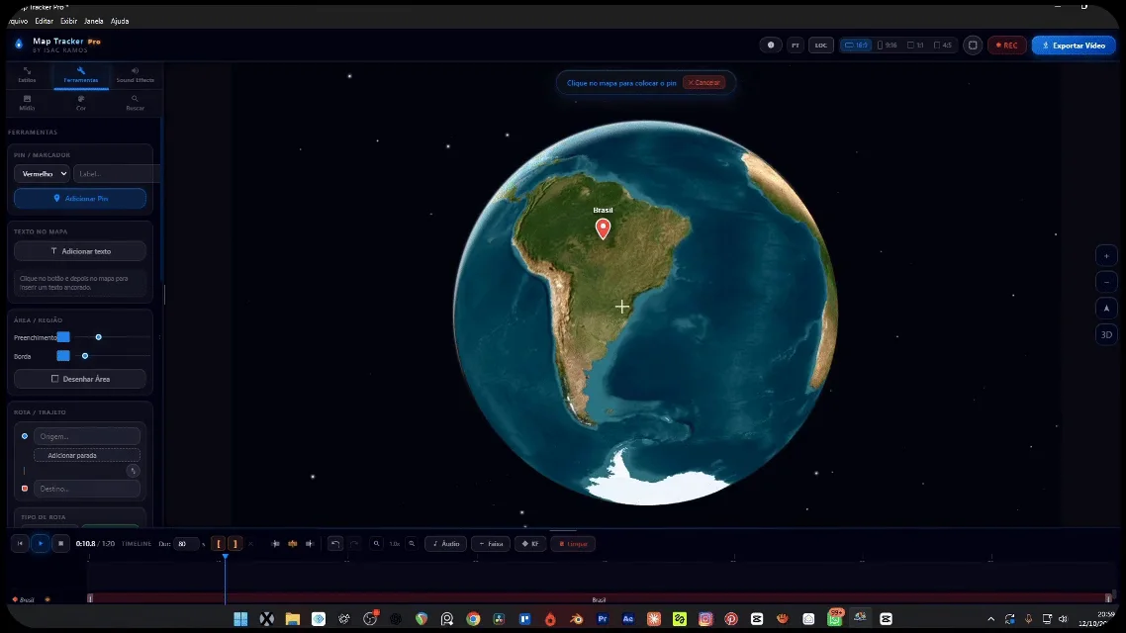Screen dimensions: 1126x633
Task: Select the Brasil track label
Action: 27,599
